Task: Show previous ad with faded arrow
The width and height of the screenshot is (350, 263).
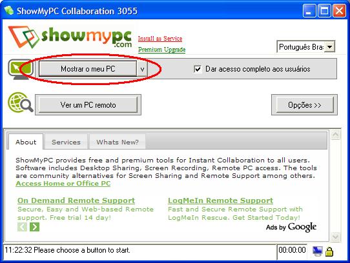Action: coord(22,227)
